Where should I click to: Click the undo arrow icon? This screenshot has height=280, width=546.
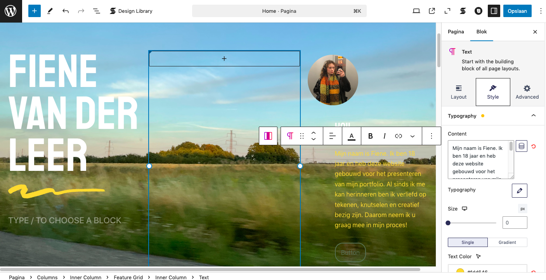[66, 11]
